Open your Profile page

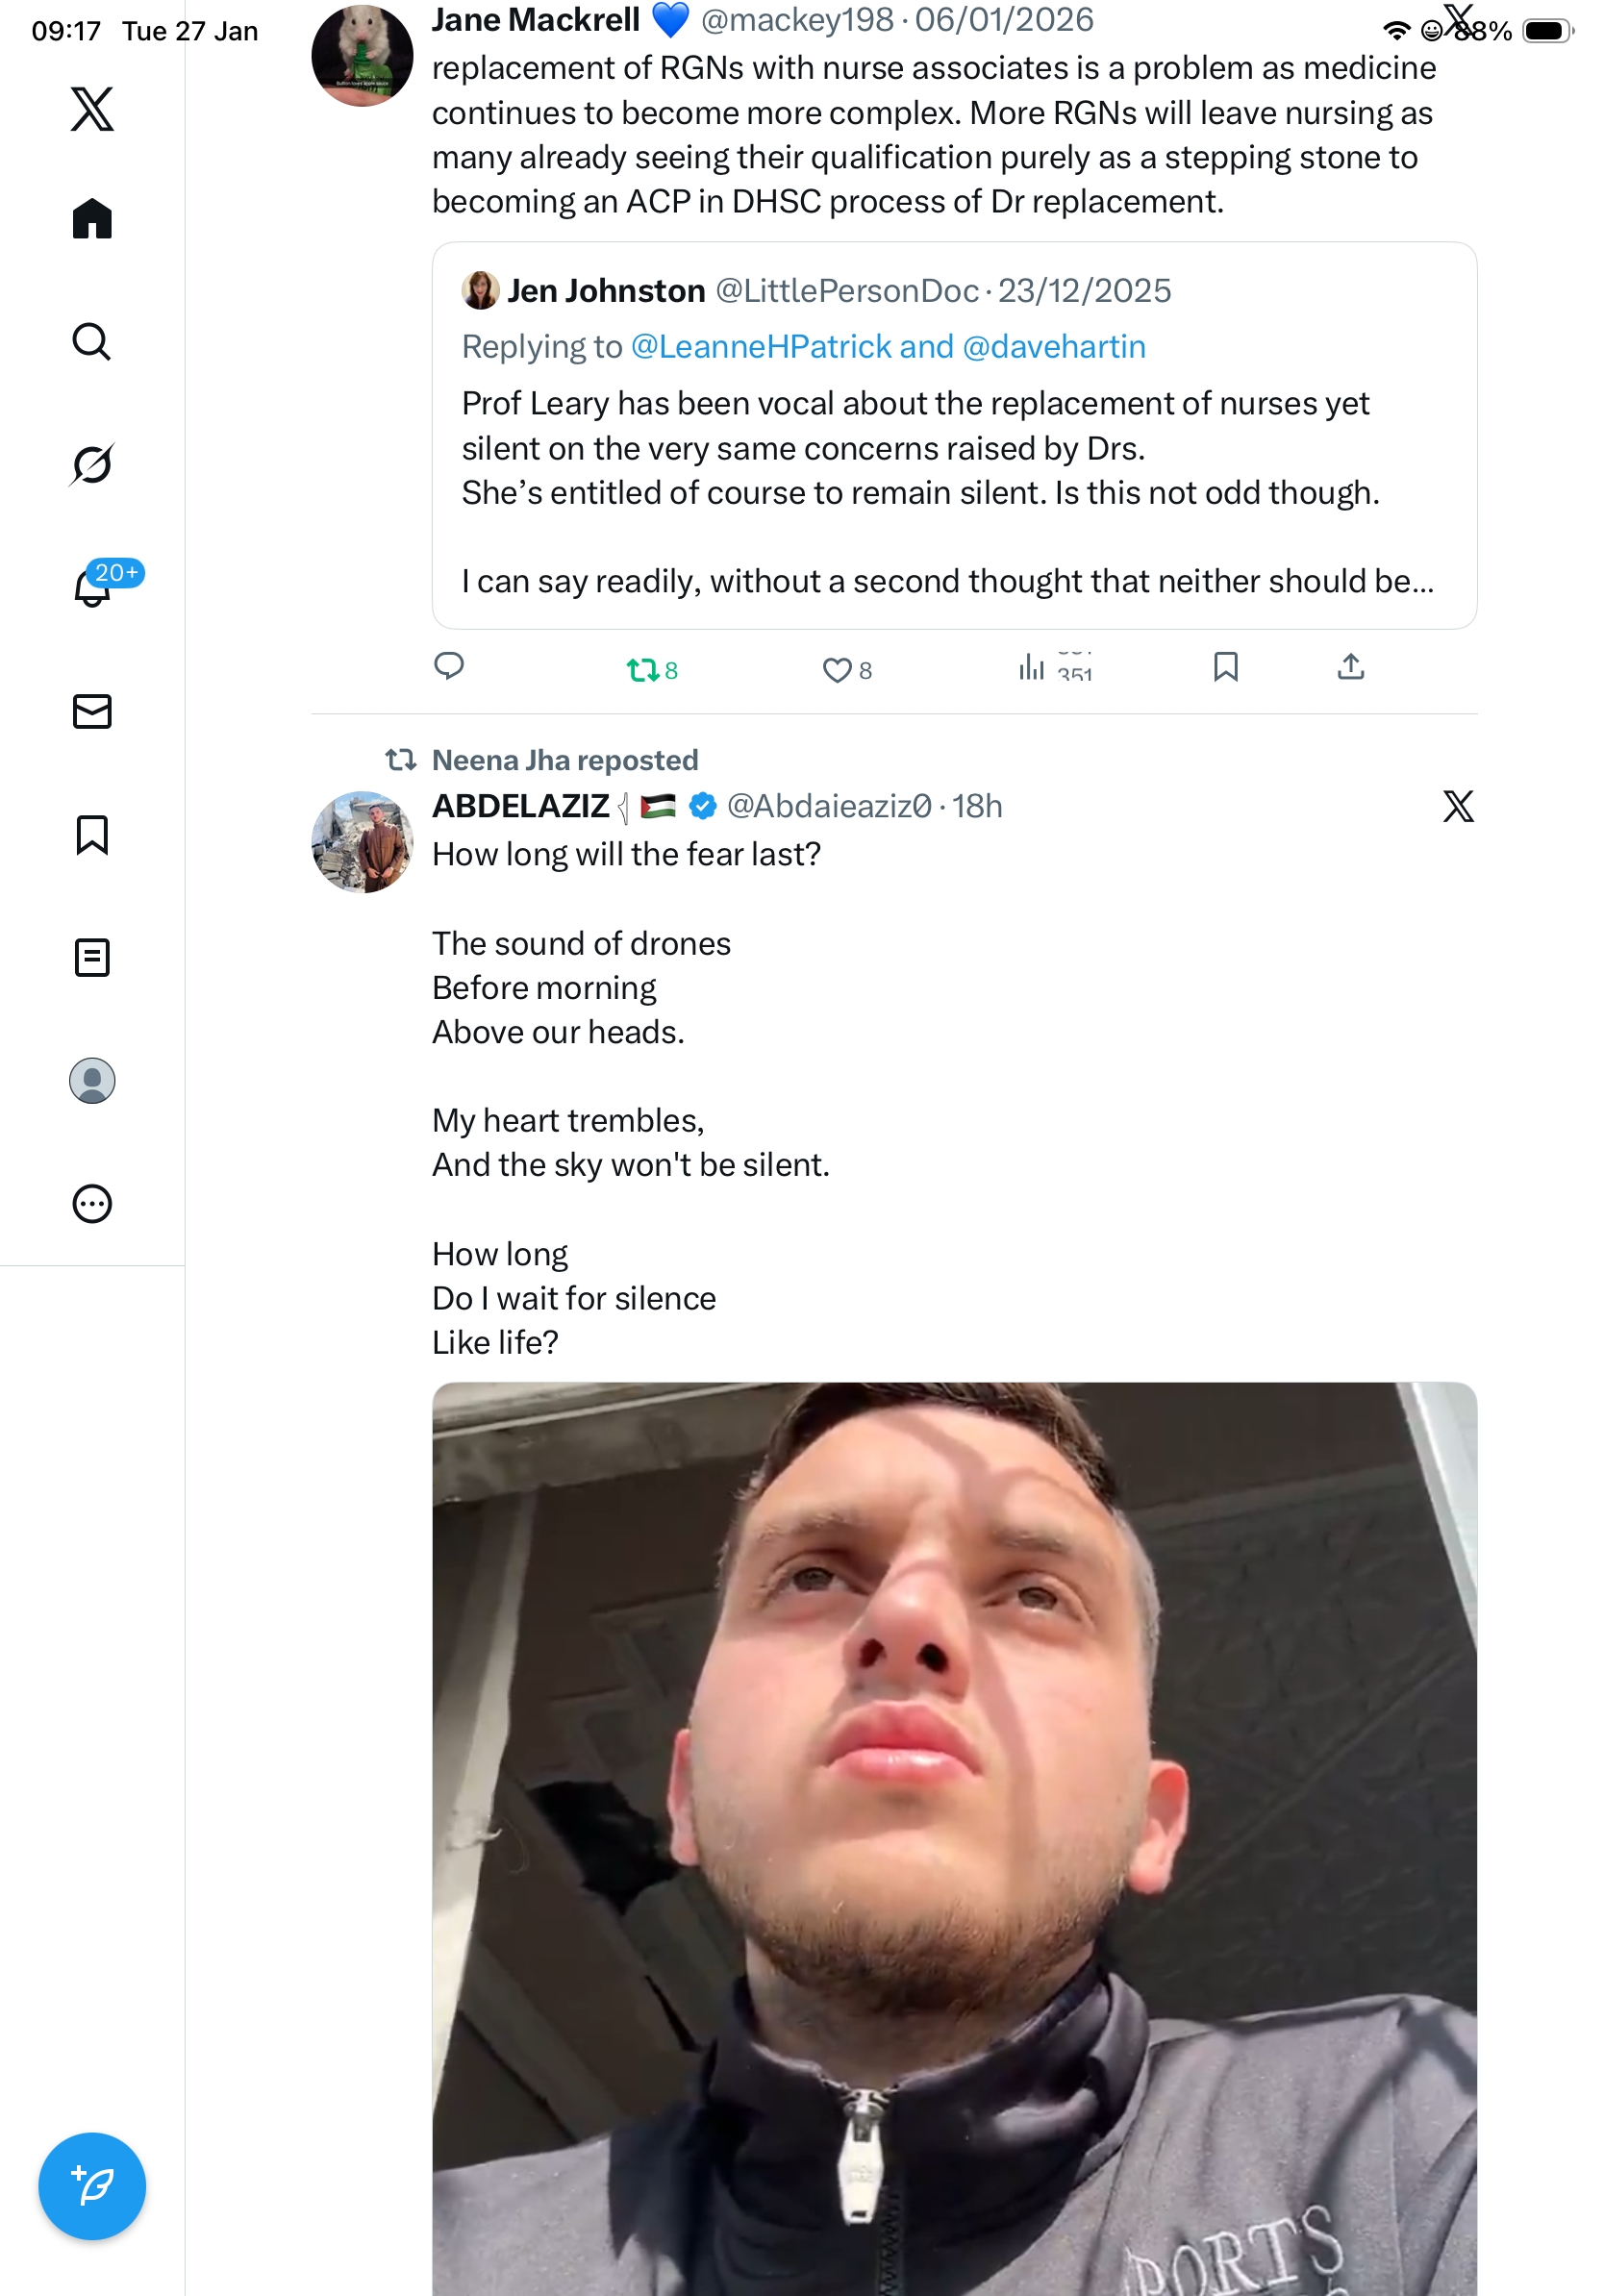click(x=92, y=1081)
